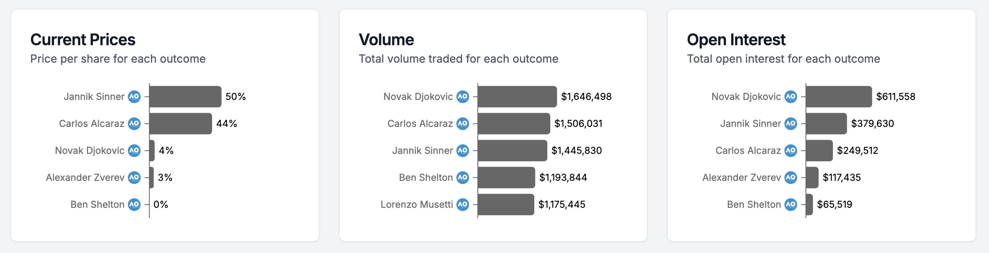Click AO icon next to Carlos Alcaraz in Current Prices
The image size is (989, 253).
134,123
